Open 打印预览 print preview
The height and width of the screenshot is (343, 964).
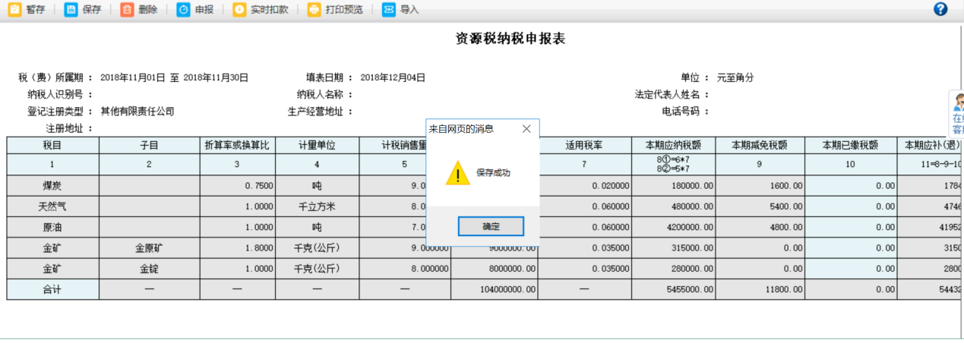click(314, 10)
